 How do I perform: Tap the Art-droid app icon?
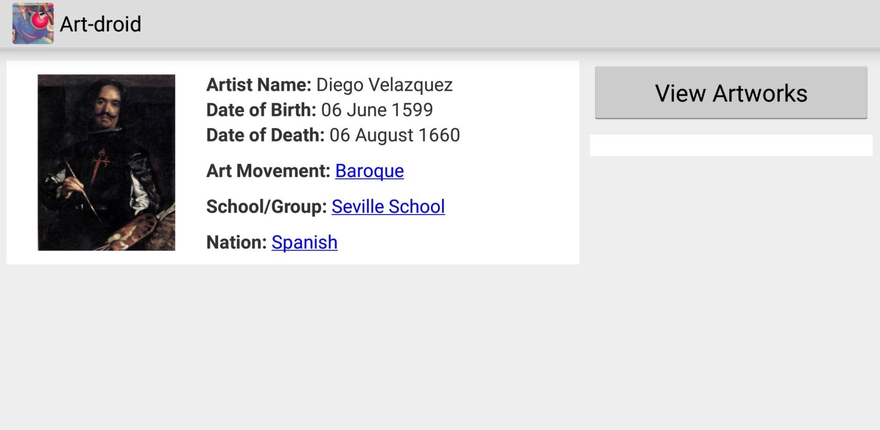tap(33, 24)
